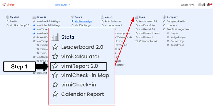This screenshot has width=214, height=110.
Task: Open the Announcement feature
Action: point(114,25)
